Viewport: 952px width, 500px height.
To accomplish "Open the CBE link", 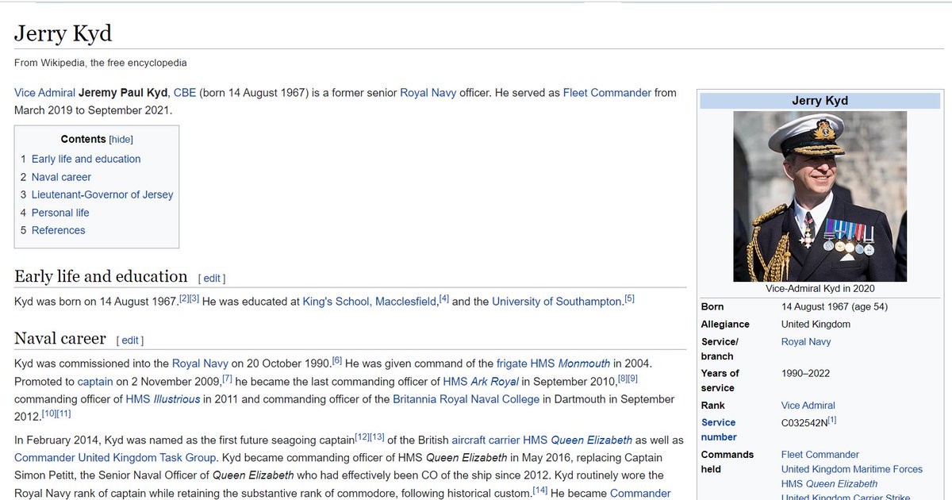I will (x=184, y=93).
